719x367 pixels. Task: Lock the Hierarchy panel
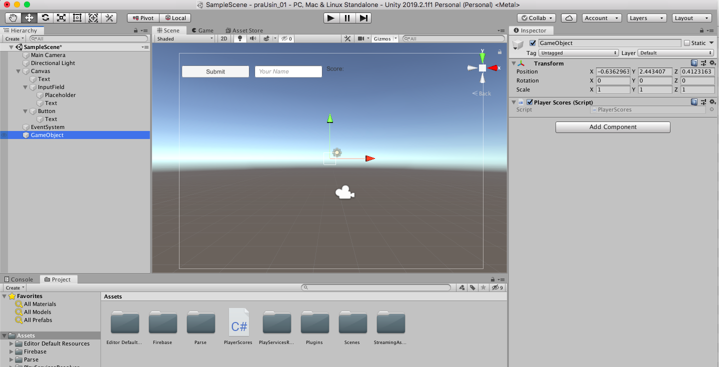(x=135, y=30)
